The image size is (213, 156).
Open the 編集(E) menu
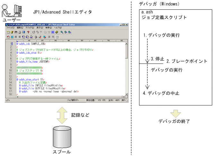[20, 28]
